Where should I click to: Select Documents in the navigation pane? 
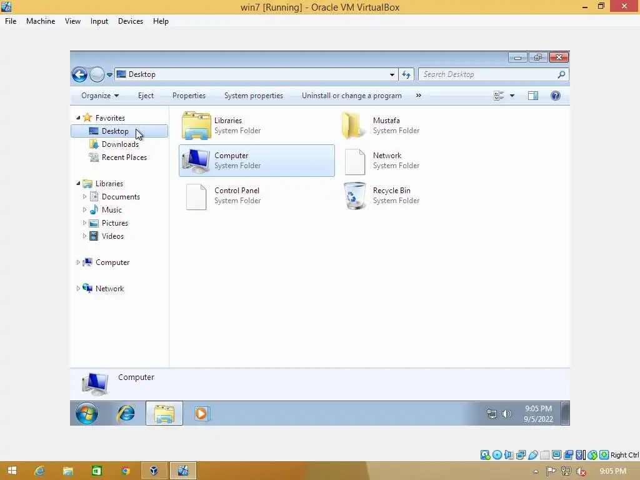click(121, 197)
